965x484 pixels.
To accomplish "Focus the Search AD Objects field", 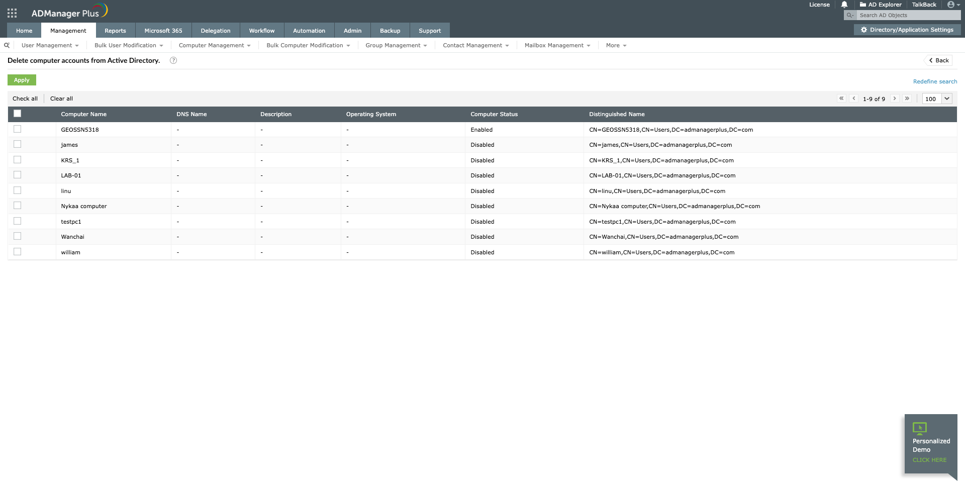I will click(908, 15).
